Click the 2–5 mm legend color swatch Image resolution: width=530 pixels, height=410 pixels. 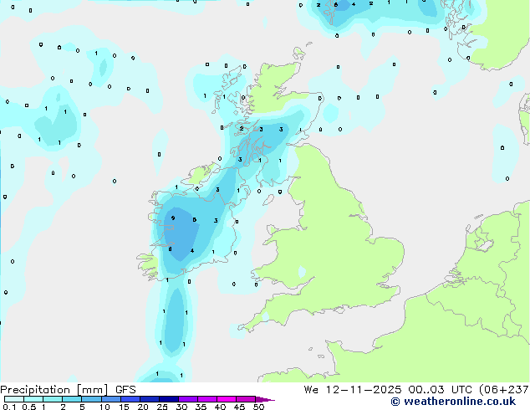72,399
